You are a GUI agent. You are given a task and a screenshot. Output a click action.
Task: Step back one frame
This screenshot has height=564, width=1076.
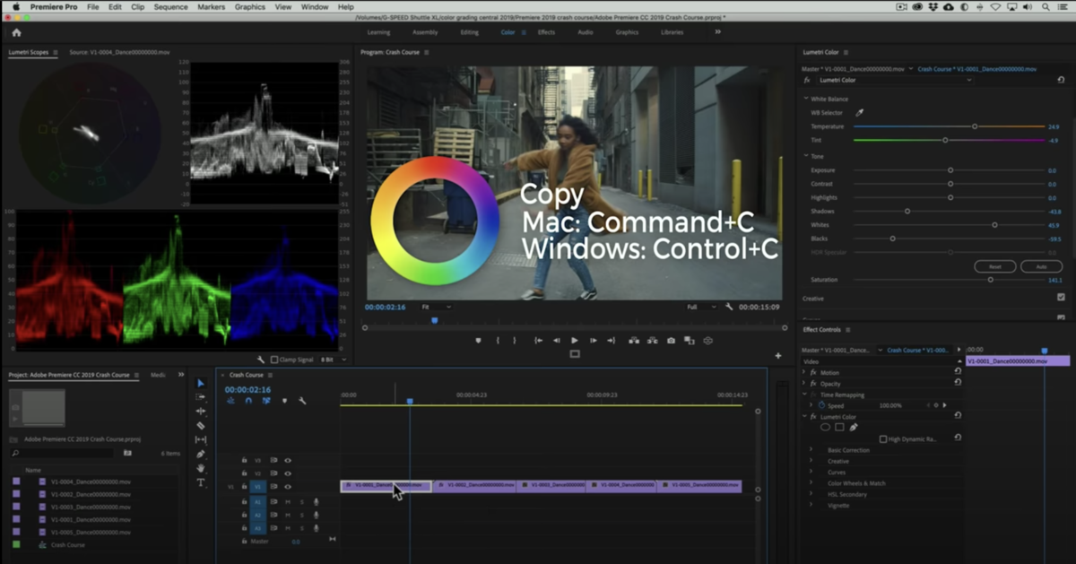click(x=557, y=341)
